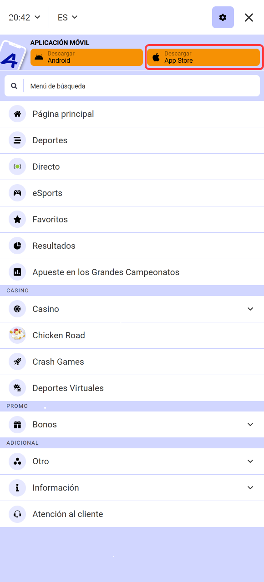
Task: Click the Atención al cliente headset icon
Action: click(17, 514)
